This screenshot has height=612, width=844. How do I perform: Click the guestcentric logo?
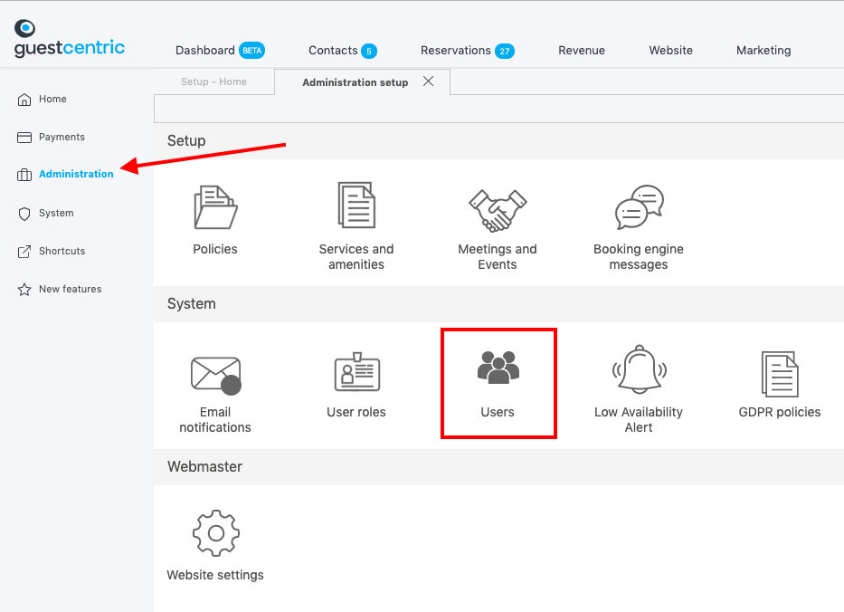pos(70,39)
